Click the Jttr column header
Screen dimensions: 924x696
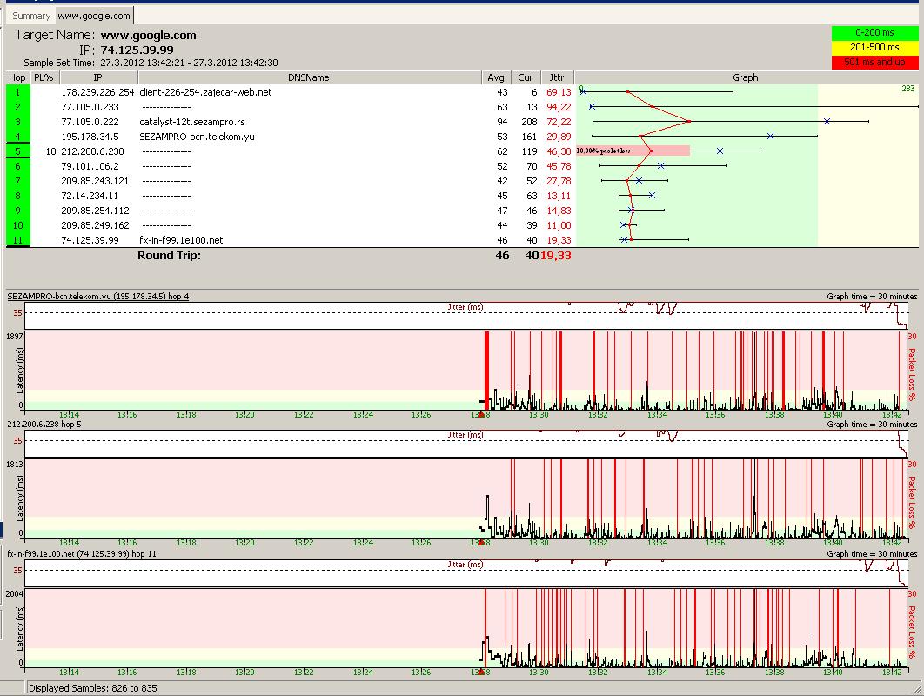pyautogui.click(x=557, y=77)
